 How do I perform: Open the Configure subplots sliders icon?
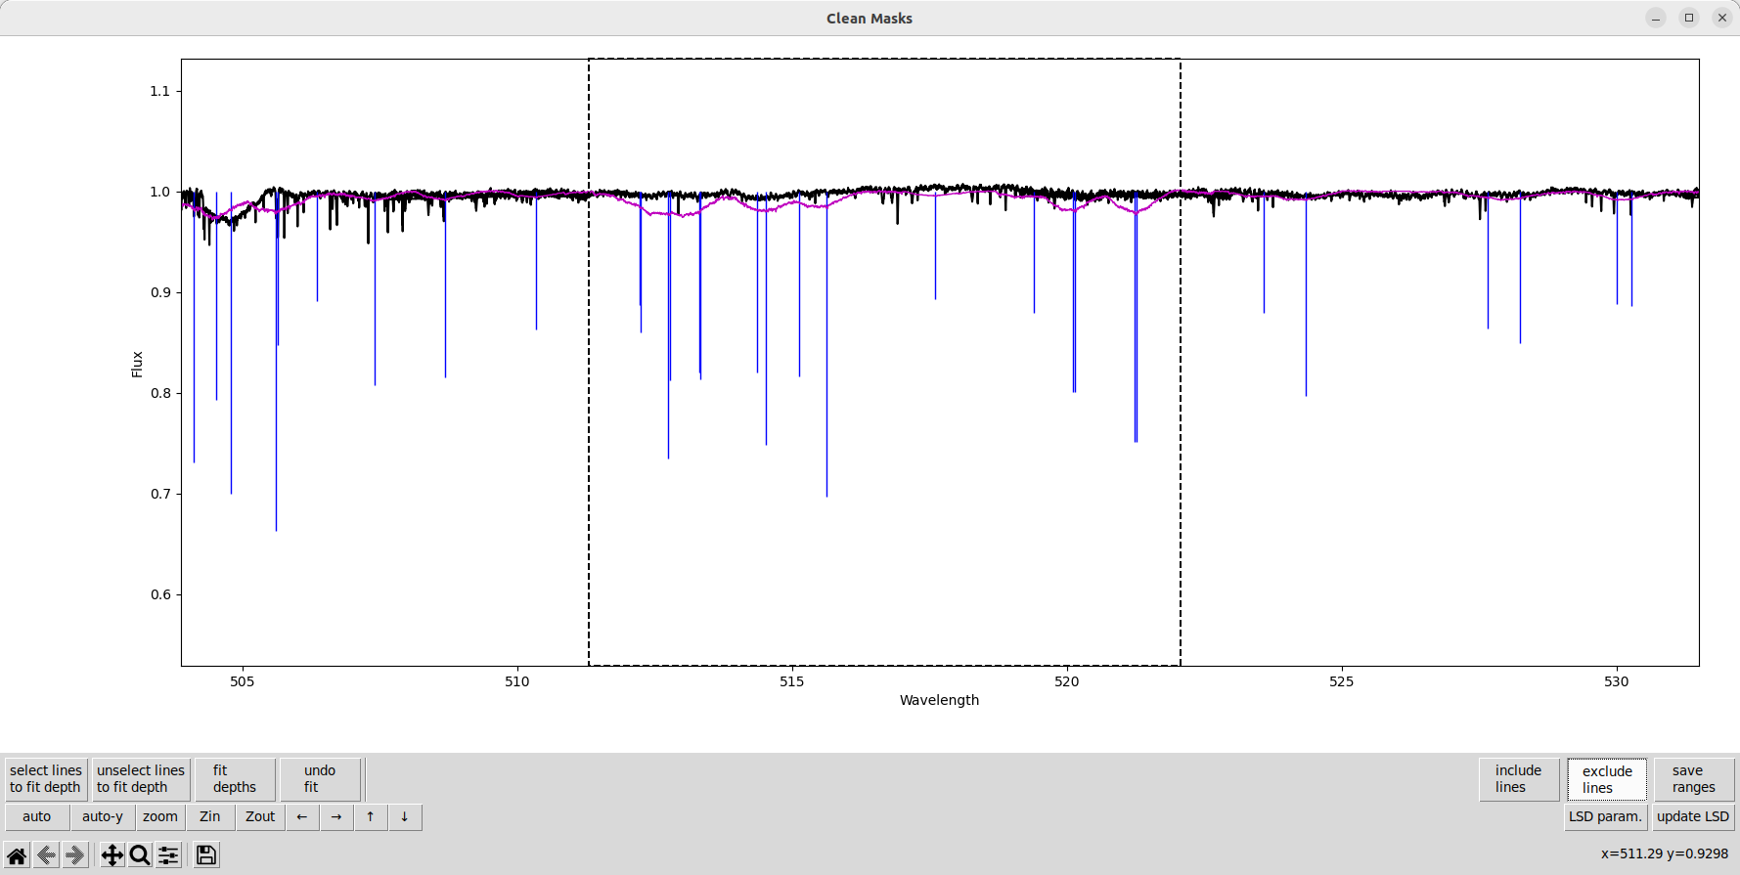coord(168,855)
